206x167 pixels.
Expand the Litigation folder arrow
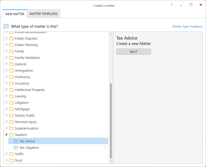[x=7, y=103]
